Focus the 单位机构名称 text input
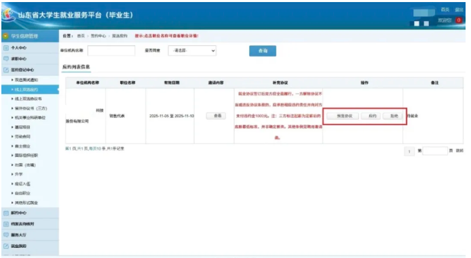The image size is (471, 258). pos(111,51)
